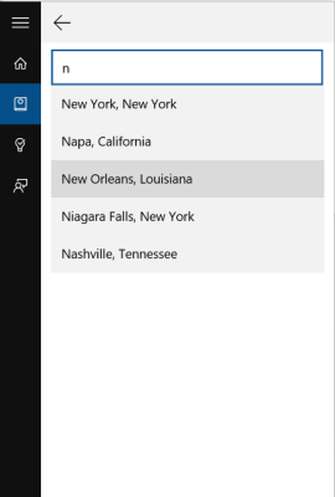Choose Napa, California from suggestions
The image size is (335, 497).
(x=188, y=142)
